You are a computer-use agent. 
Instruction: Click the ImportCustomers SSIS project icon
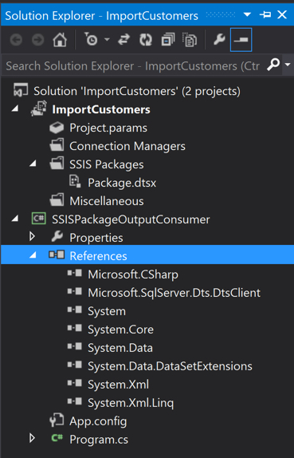38,109
